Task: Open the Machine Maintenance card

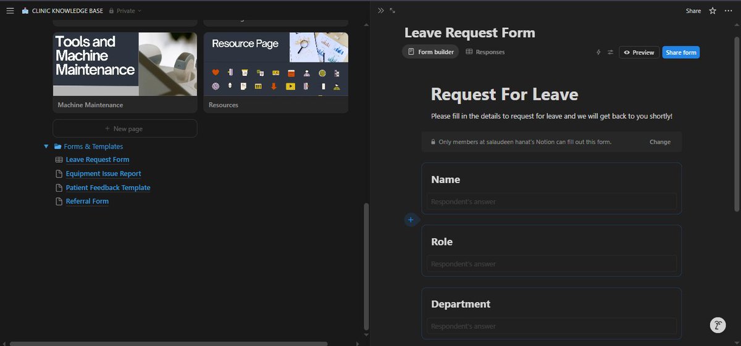Action: 125,73
